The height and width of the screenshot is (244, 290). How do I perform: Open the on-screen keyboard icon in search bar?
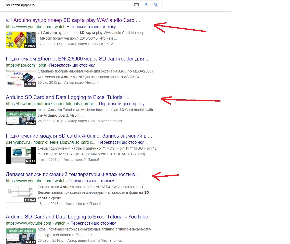[136, 5]
